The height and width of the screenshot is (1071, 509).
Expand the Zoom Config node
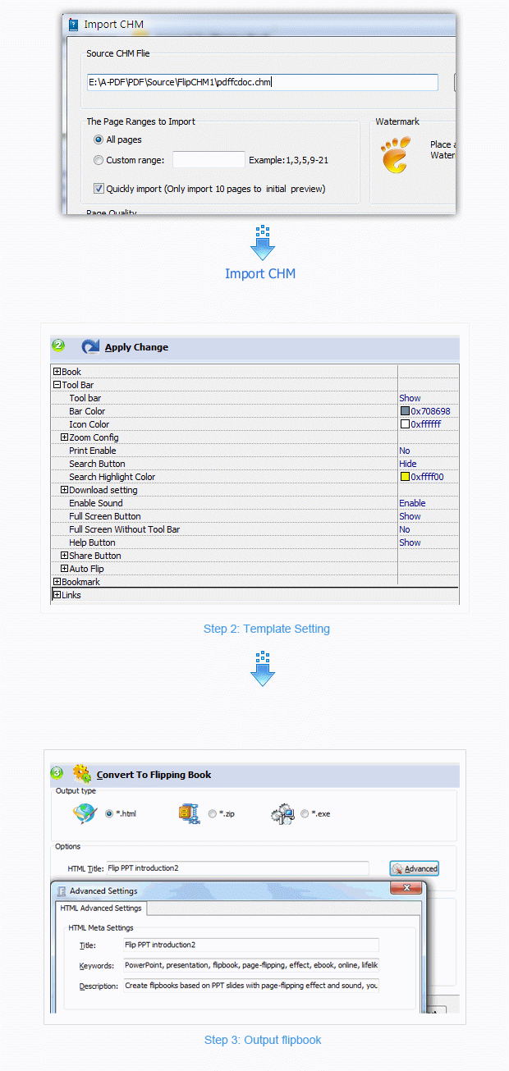click(x=65, y=437)
